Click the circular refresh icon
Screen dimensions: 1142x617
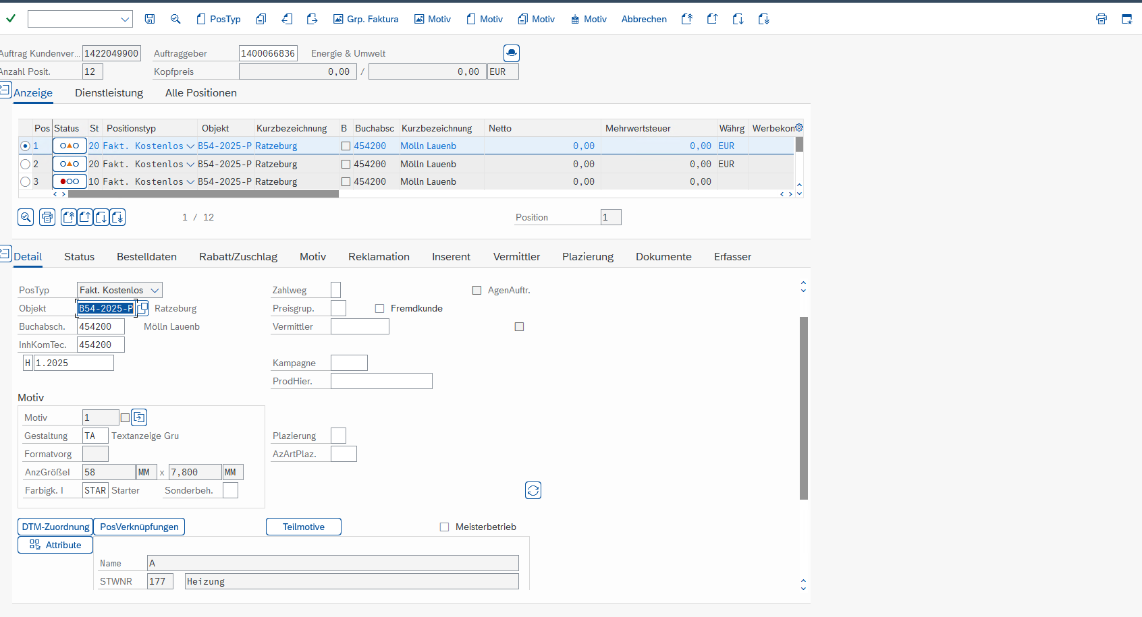533,490
